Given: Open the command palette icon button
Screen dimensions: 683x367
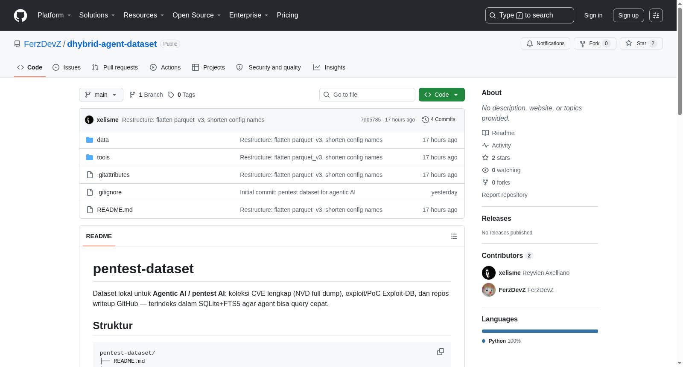Looking at the screenshot, I should tap(656, 15).
